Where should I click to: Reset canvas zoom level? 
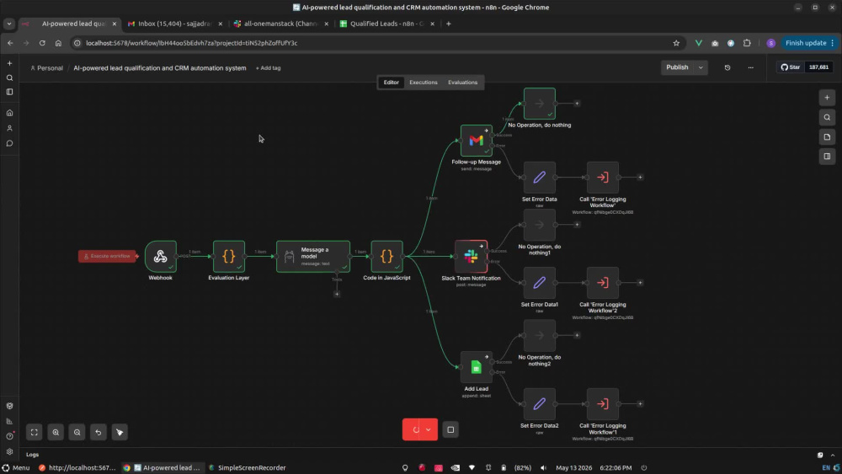(99, 432)
